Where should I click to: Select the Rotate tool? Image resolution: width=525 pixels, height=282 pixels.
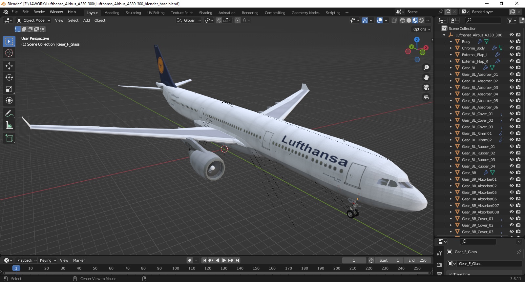point(9,77)
